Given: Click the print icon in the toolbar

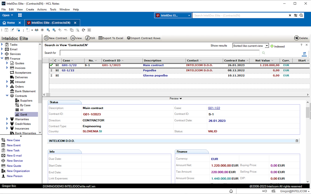Looking at the screenshot, I should click(37, 30).
